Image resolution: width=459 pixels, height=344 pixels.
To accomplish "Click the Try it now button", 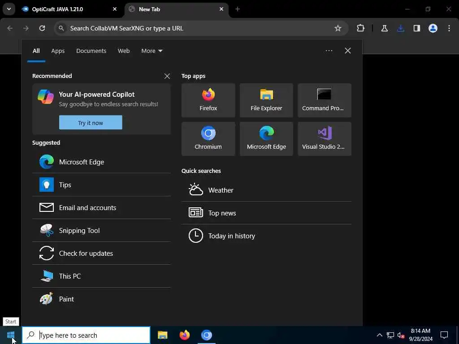I will (91, 122).
